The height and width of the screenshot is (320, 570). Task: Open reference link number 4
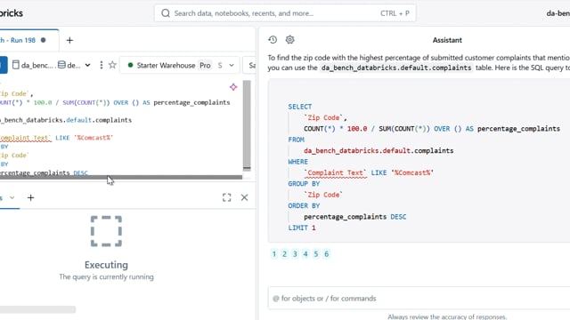[x=305, y=254]
